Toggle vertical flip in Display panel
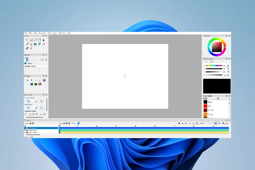 (x=32, y=80)
